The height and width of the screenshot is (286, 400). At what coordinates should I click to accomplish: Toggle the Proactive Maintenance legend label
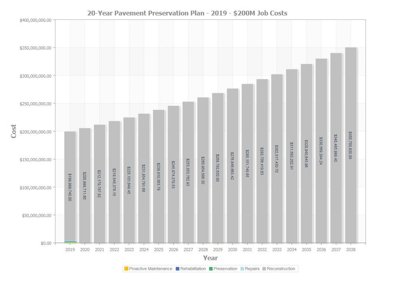coord(150,269)
